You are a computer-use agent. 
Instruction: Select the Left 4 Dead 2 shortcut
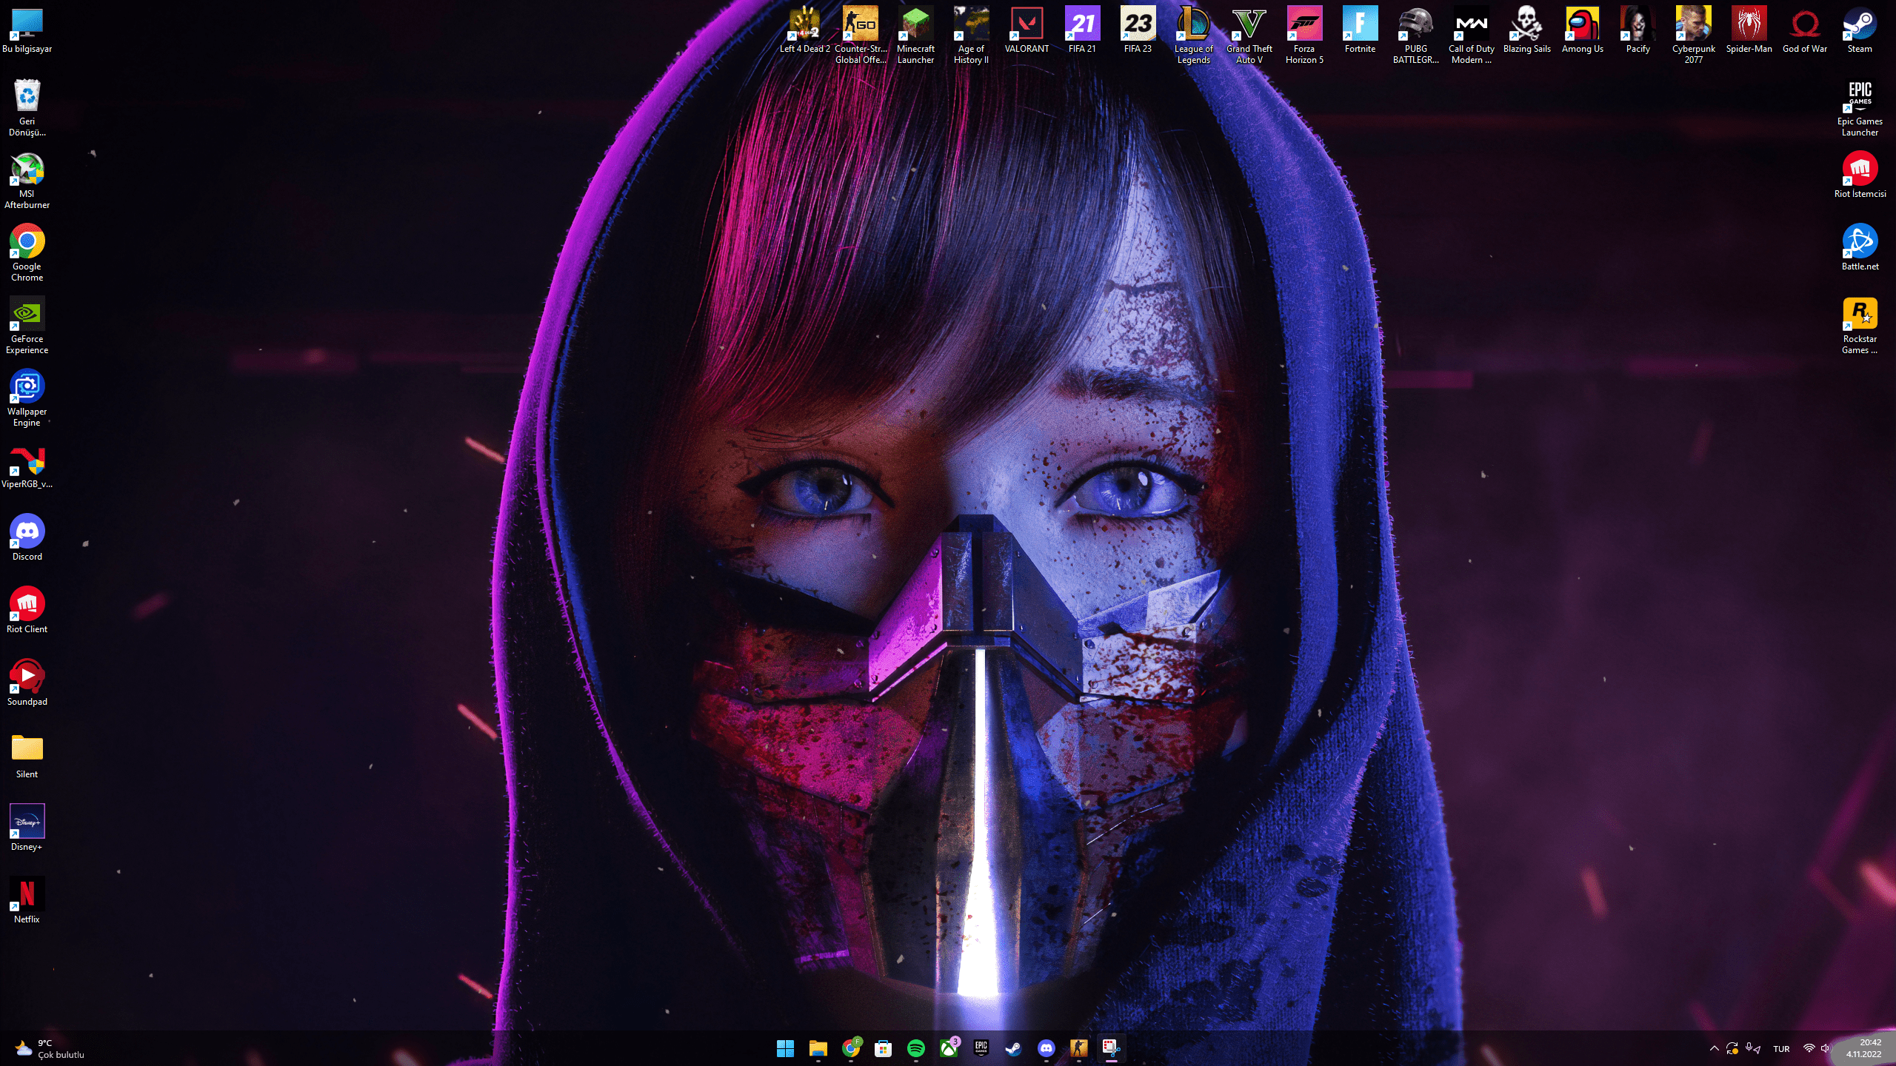tap(804, 31)
